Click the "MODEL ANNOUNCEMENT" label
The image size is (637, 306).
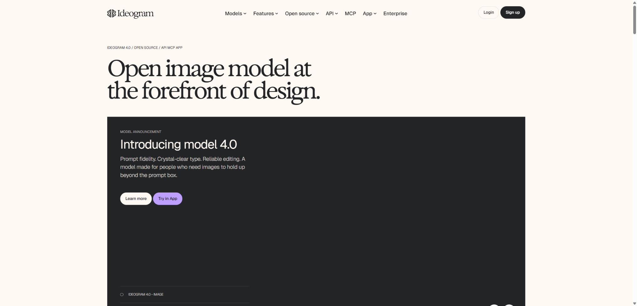pyautogui.click(x=141, y=132)
